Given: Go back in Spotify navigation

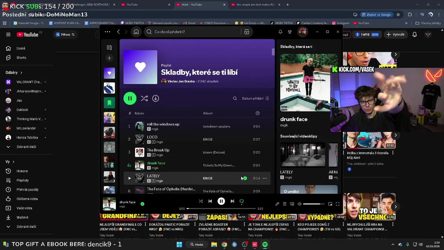Looking at the screenshot, I should click(118, 32).
